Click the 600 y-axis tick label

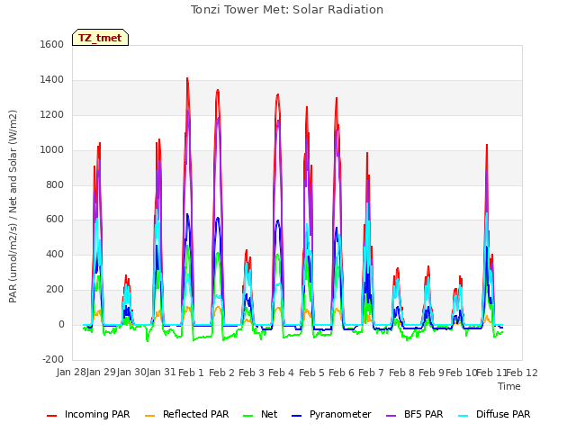[x=55, y=220]
